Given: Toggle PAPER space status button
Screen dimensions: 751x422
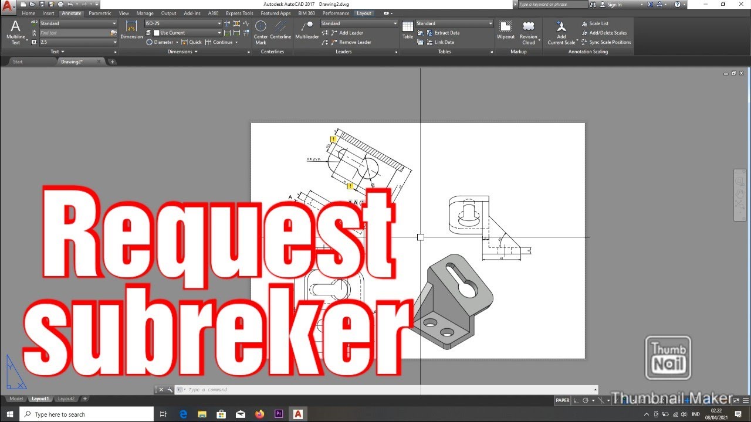Looking at the screenshot, I should pyautogui.click(x=563, y=400).
